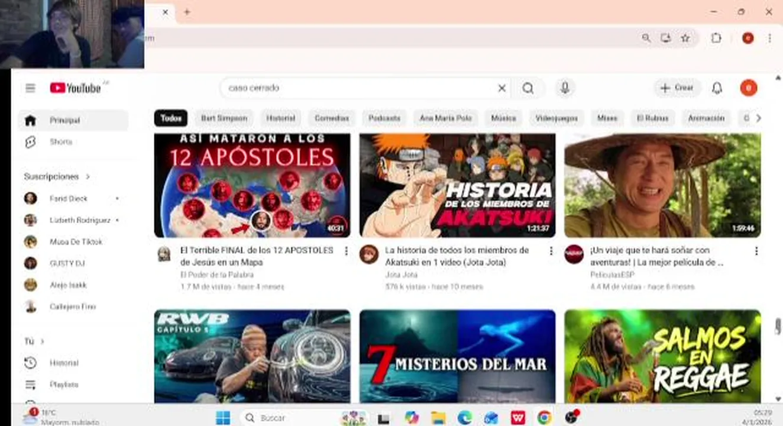This screenshot has height=426, width=783.
Task: Open Chrome three-dot menu
Action: (x=769, y=38)
